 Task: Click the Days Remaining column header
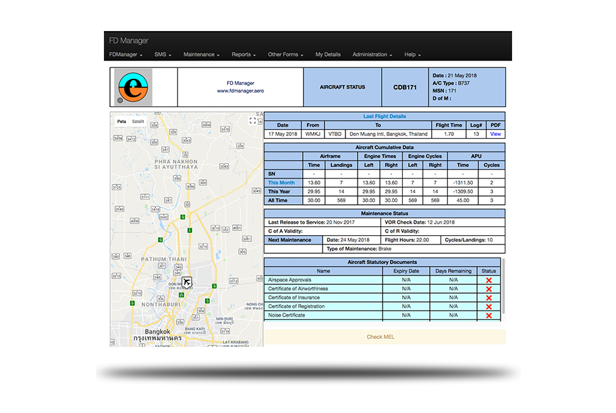[x=453, y=271]
